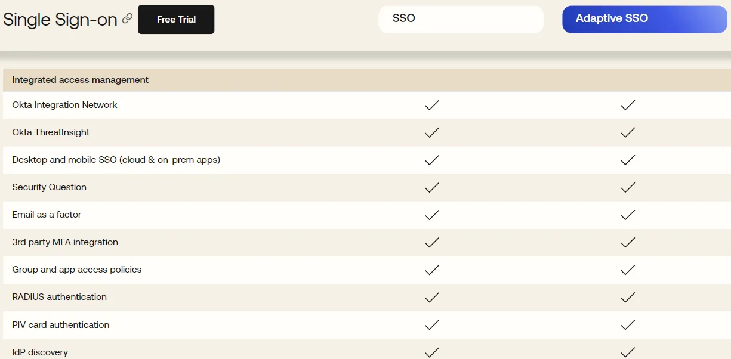Viewport: 731px width, 359px height.
Task: Click Adaptive SSO checkmark for Okta ThreatInsight
Action: [x=628, y=132]
